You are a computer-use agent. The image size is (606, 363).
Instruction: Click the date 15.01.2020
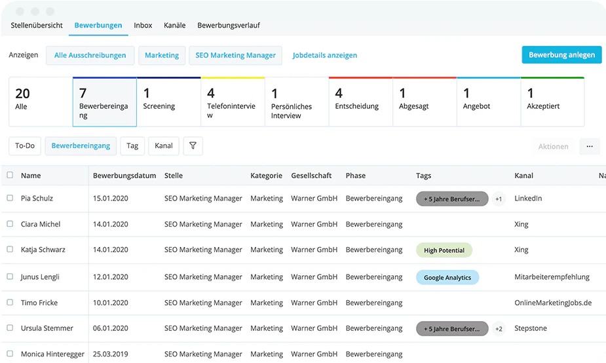(x=111, y=199)
